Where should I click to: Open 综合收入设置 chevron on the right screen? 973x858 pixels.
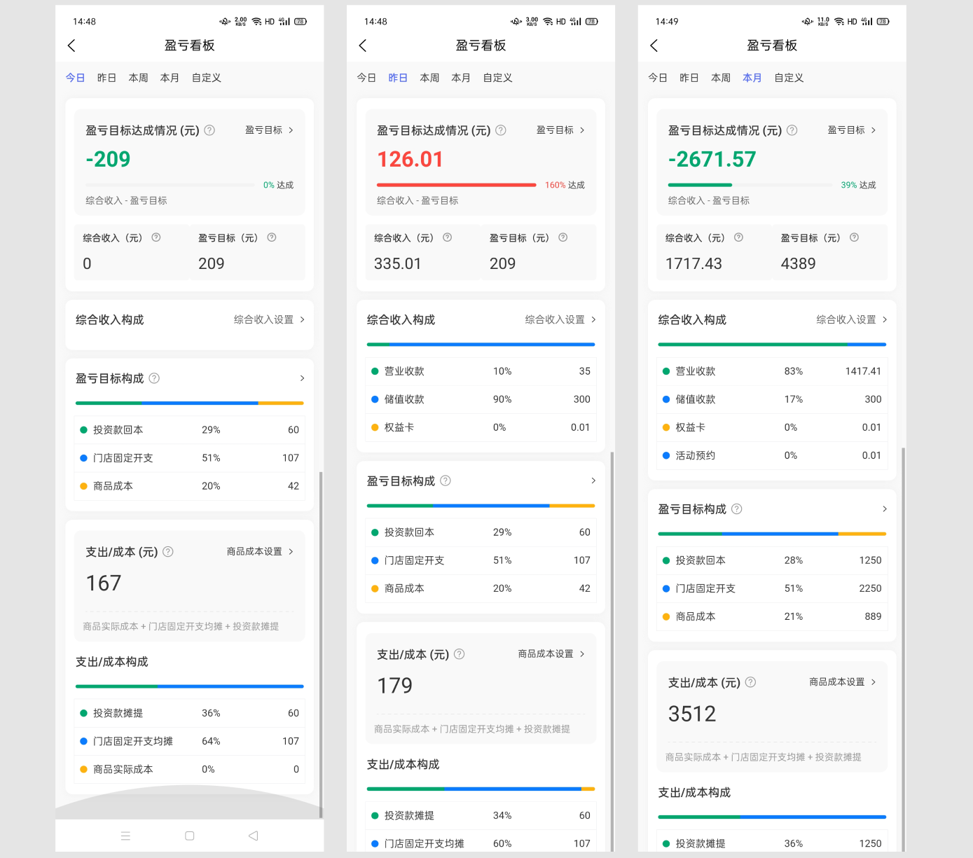coord(852,319)
